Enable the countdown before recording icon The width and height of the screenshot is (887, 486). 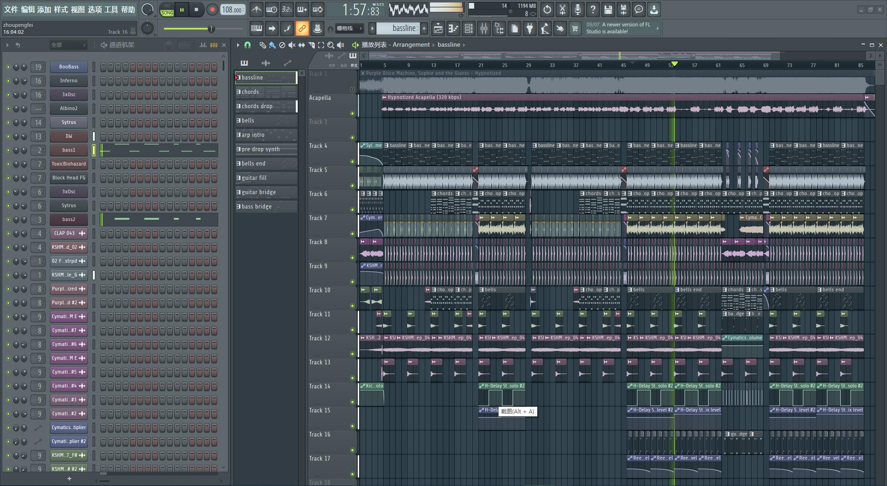[287, 9]
